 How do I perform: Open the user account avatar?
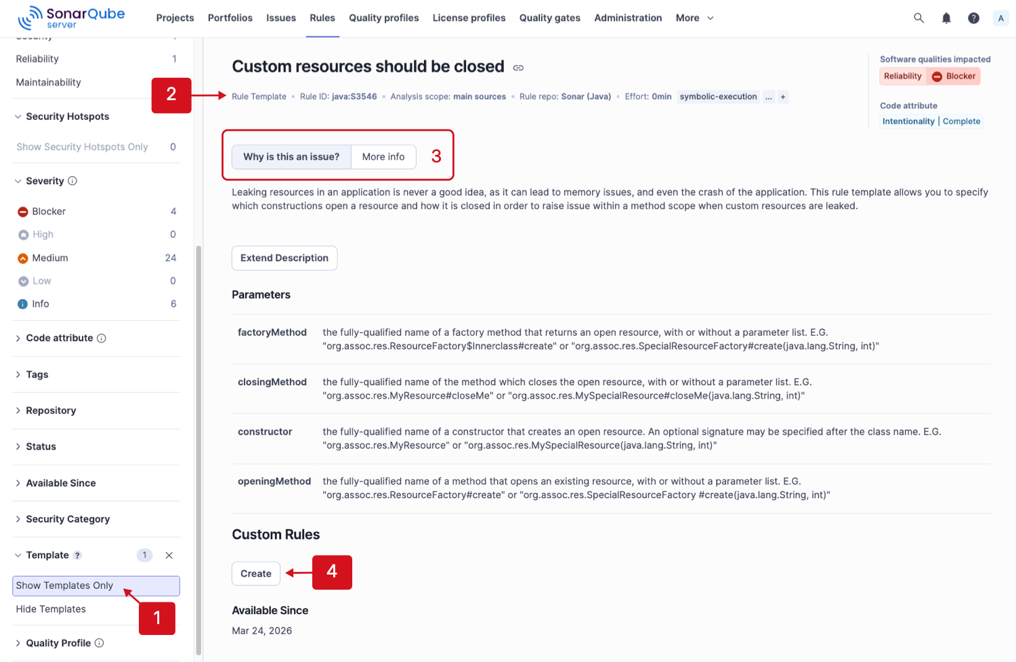point(1000,18)
